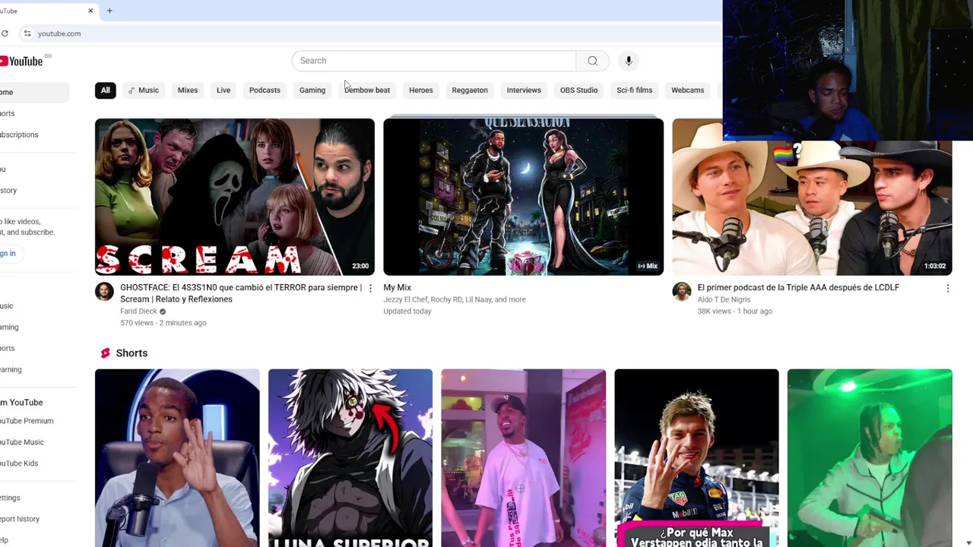This screenshot has height=547, width=973.
Task: Open the Max Verstappen Short
Action: tap(697, 458)
